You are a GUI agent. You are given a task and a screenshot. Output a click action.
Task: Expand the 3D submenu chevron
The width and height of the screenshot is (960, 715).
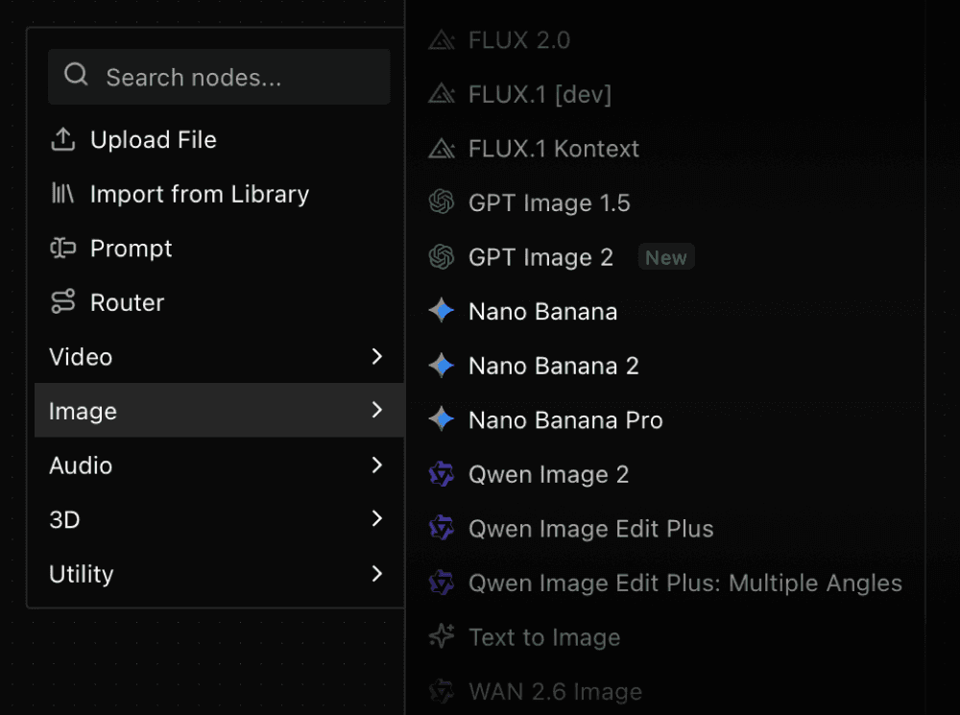click(x=377, y=519)
